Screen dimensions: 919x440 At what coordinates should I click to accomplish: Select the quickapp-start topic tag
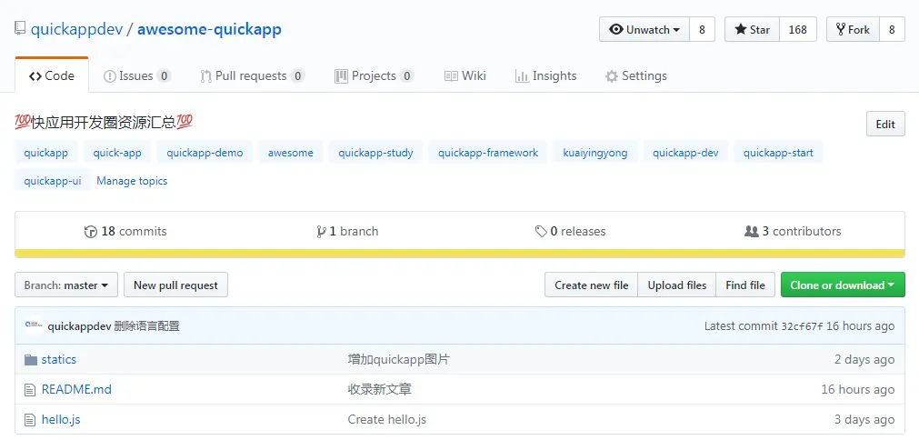click(778, 153)
